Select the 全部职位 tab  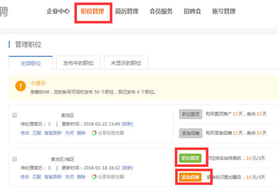31,63
